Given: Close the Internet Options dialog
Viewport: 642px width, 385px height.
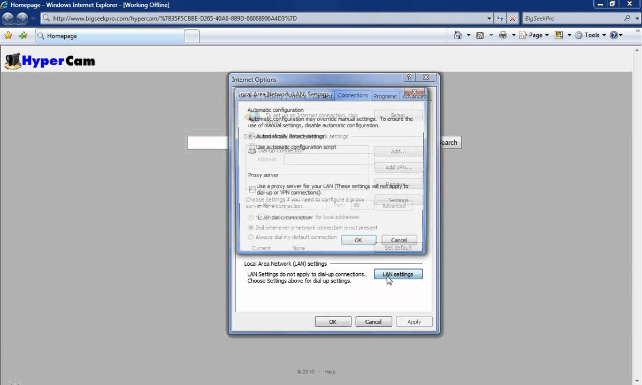Looking at the screenshot, I should pyautogui.click(x=426, y=78).
